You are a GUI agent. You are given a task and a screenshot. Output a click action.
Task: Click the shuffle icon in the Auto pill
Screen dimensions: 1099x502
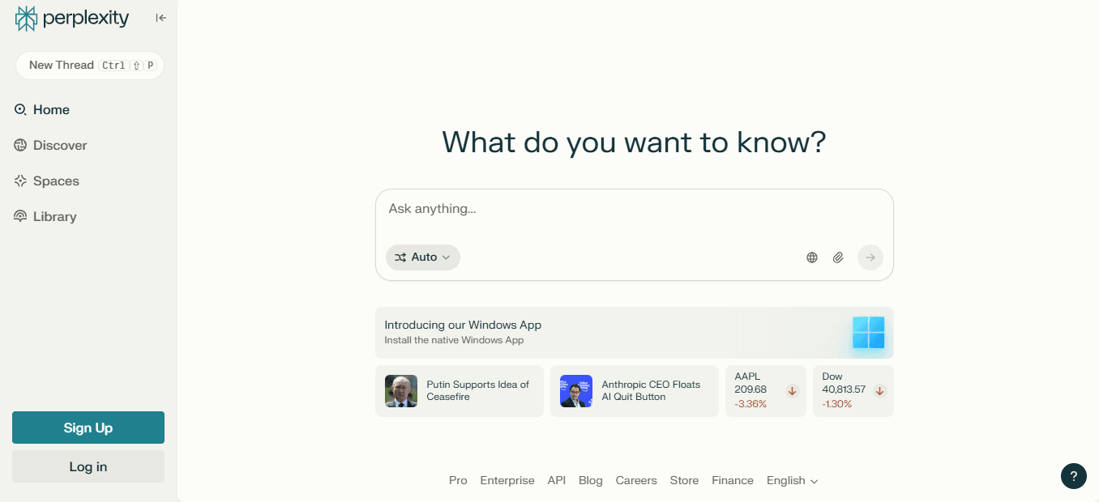click(400, 257)
